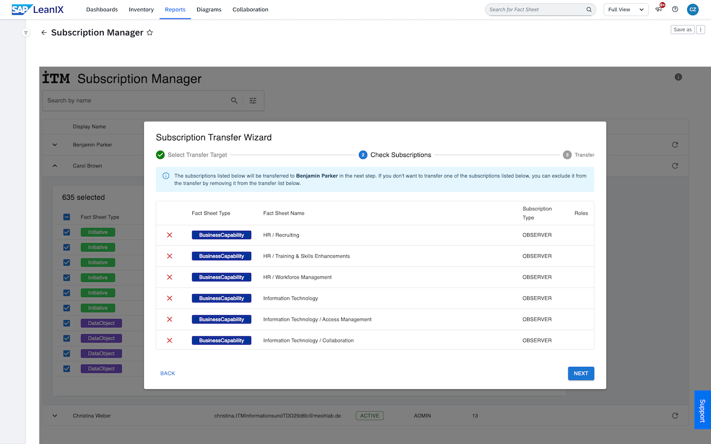Click the first BusinessCapability badge for HR / Recruiting
The image size is (711, 444).
pos(222,235)
